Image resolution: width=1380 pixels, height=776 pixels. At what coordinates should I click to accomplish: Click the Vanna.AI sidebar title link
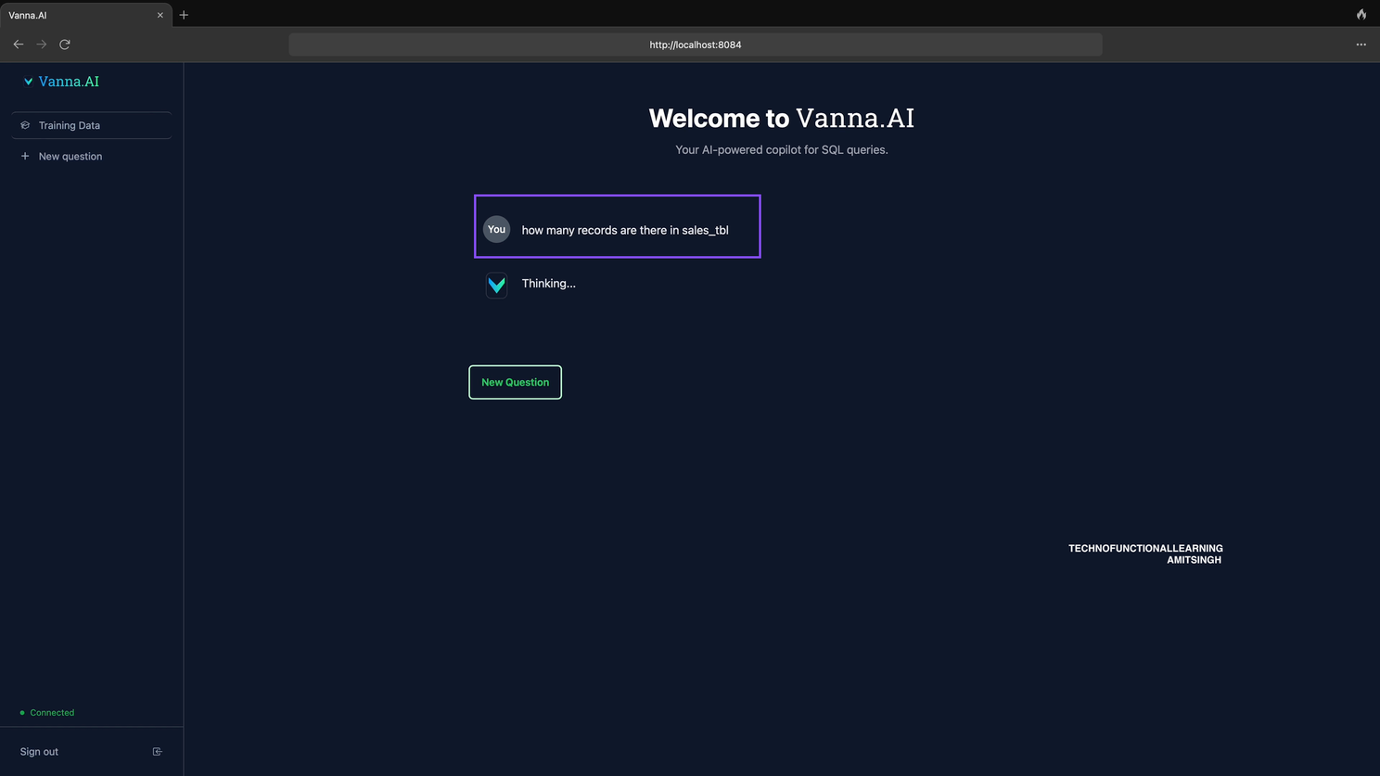[x=69, y=82]
